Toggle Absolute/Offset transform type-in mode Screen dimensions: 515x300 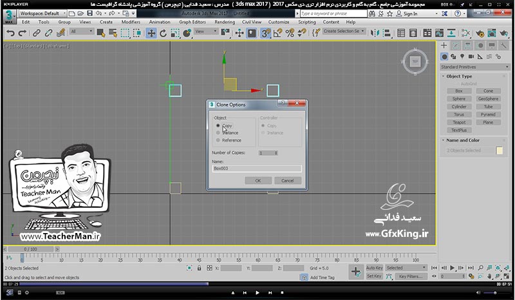[209, 268]
